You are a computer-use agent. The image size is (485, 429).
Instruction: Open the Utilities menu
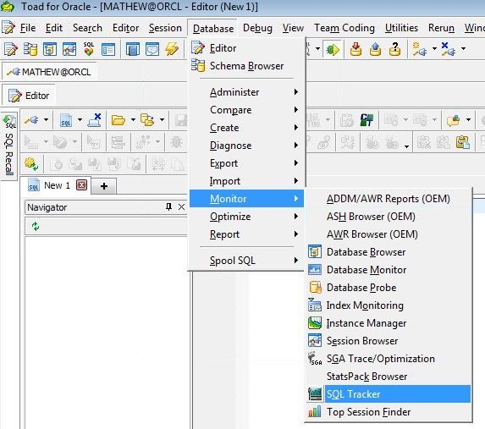[401, 28]
